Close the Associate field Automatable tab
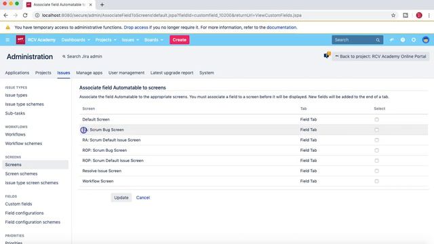Screen dimensions: 434x244 [x=90, y=5]
